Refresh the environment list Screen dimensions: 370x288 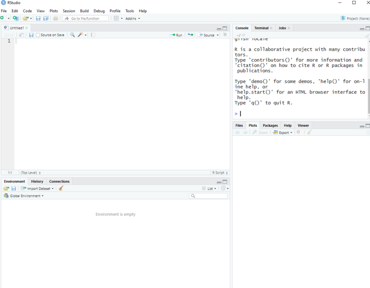tap(223, 188)
